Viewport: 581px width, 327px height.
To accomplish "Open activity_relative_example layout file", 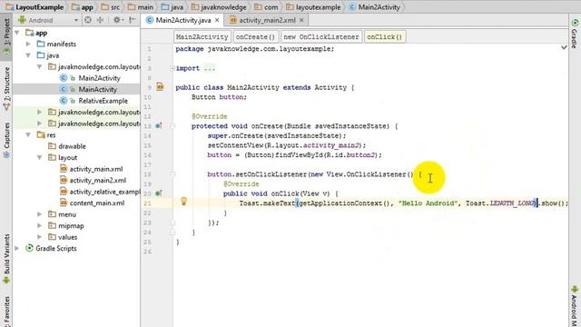I will (x=104, y=192).
